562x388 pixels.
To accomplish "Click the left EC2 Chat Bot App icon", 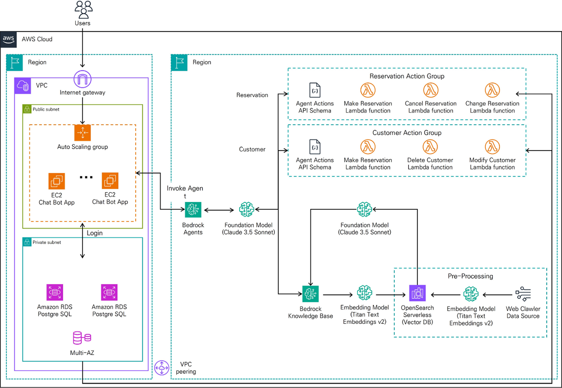I will click(57, 181).
